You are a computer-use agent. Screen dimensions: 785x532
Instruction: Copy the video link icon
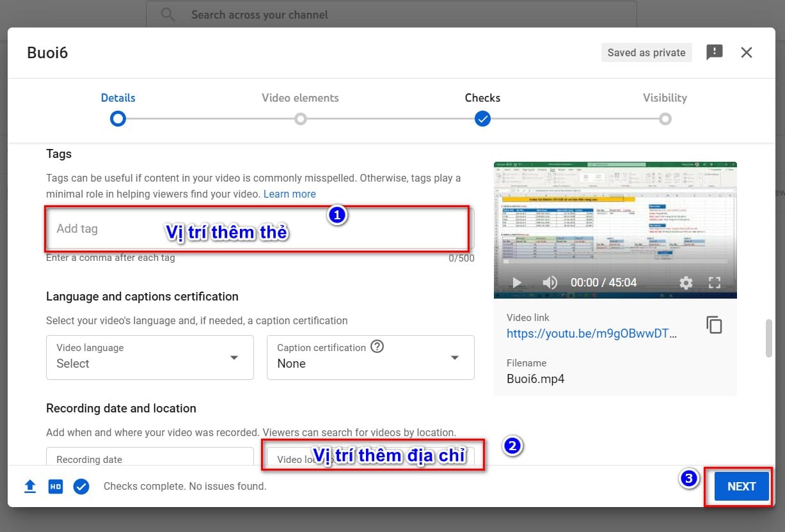714,325
